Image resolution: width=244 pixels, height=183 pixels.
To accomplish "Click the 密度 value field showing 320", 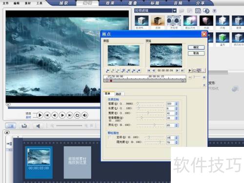I will [x=170, y=103].
